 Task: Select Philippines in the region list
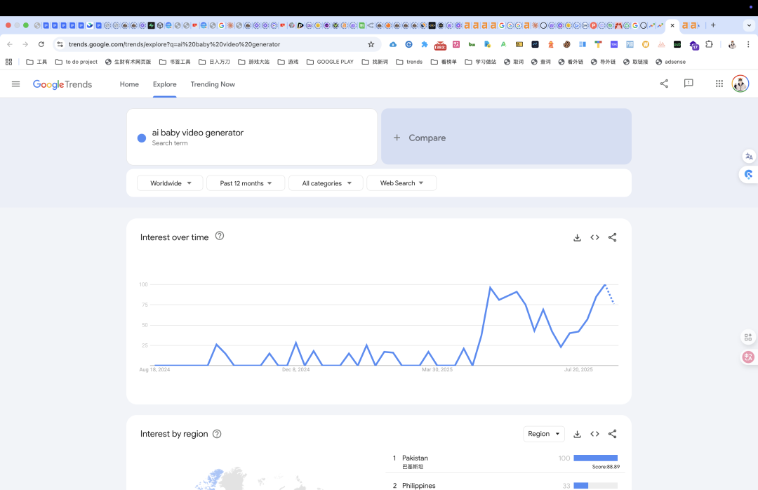pos(418,486)
